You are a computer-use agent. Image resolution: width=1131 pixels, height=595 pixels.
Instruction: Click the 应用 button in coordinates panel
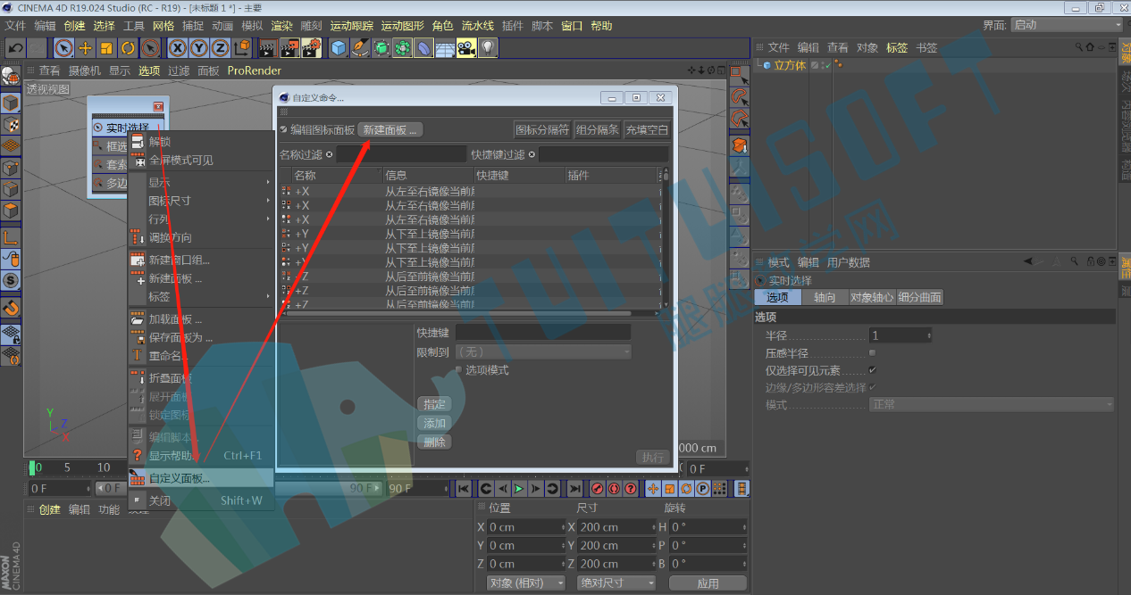click(708, 583)
